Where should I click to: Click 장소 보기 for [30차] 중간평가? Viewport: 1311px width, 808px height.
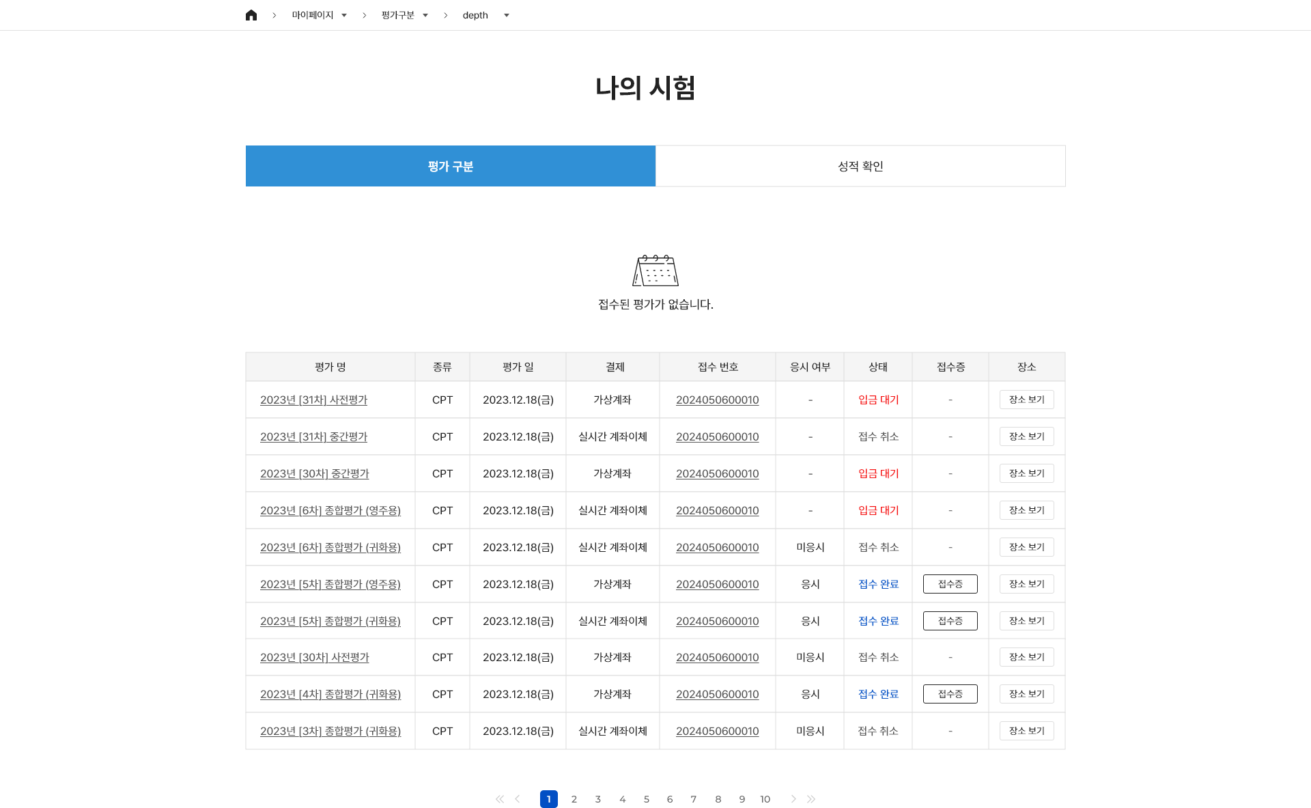(x=1027, y=473)
